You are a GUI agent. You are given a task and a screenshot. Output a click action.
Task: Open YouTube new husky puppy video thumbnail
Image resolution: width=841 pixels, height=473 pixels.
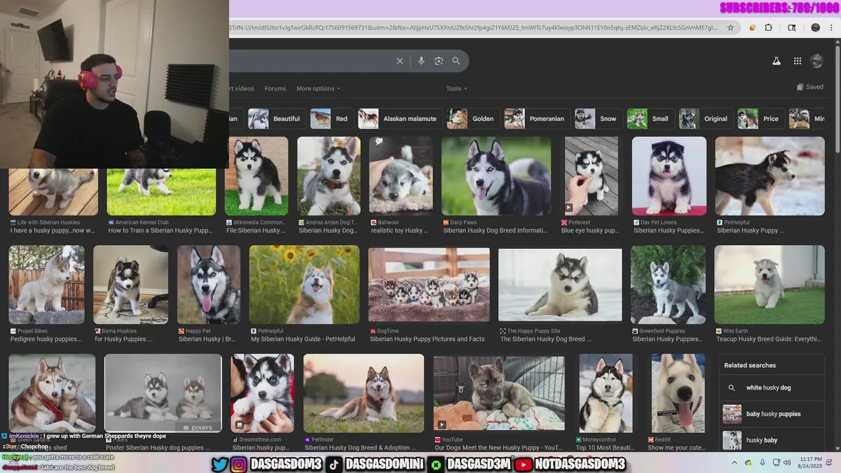(499, 393)
